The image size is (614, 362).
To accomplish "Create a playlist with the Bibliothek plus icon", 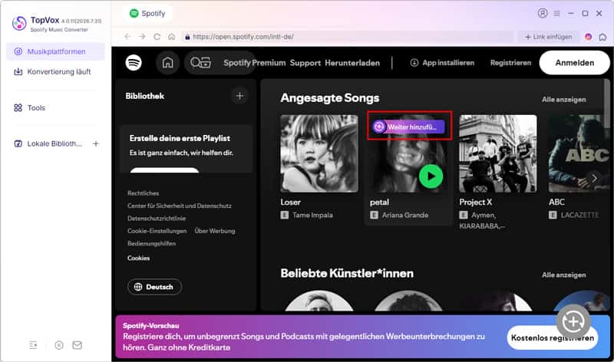I will click(239, 96).
